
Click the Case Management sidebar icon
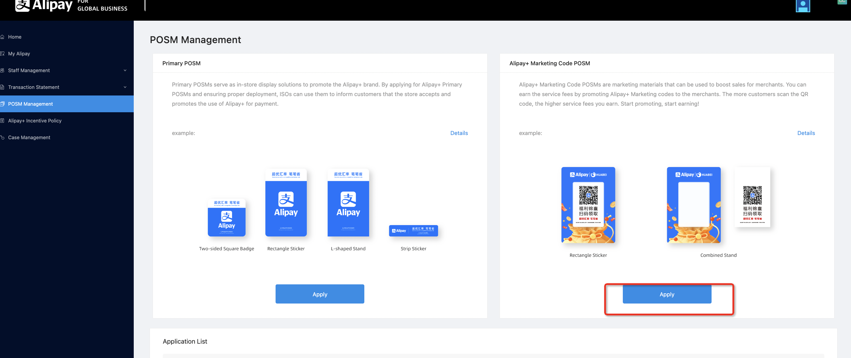[x=2, y=137]
